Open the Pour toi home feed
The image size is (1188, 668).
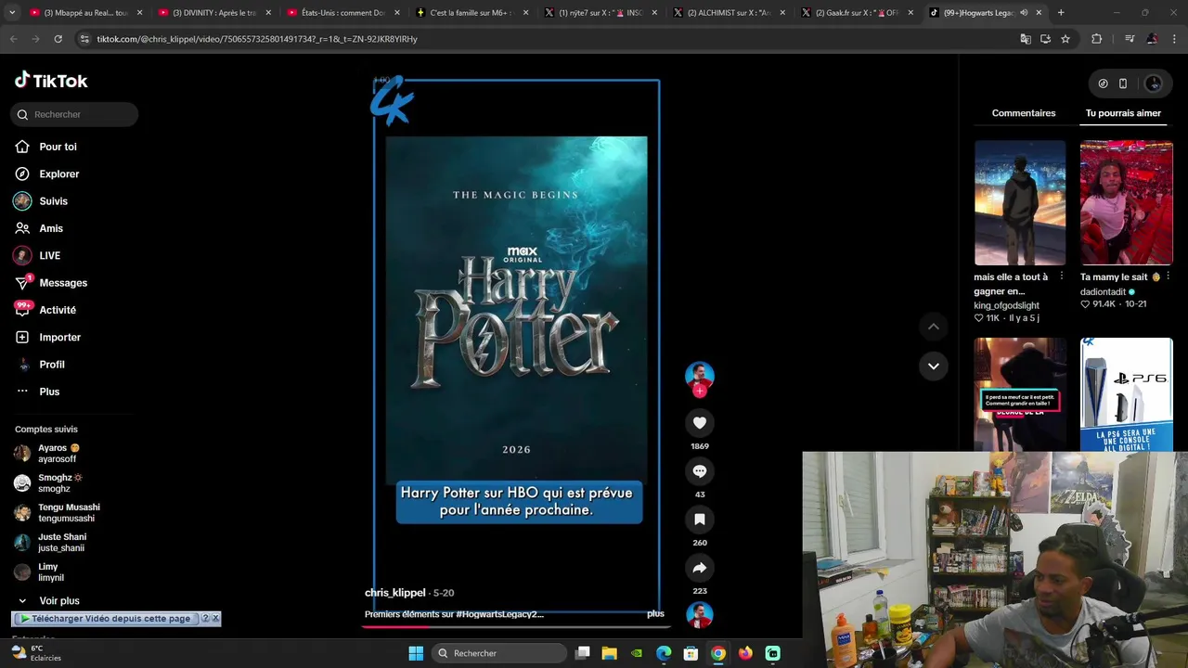point(46,147)
